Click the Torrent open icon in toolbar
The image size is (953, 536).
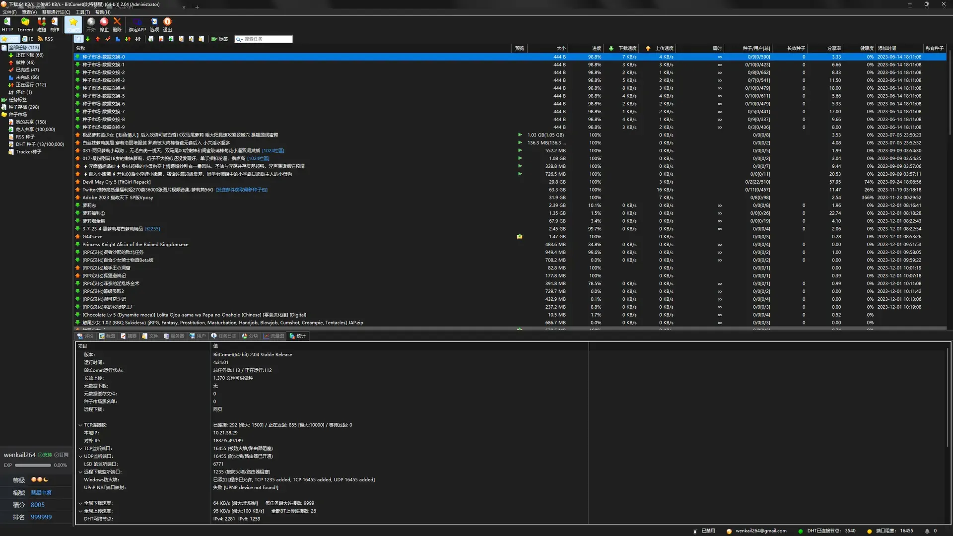click(25, 24)
